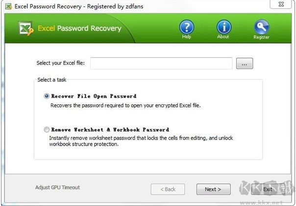
Task: Click the Exit button
Action: [268, 189]
